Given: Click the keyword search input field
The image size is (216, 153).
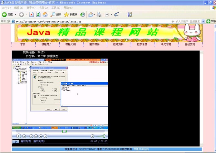Looking at the screenshot, I should (188, 22).
